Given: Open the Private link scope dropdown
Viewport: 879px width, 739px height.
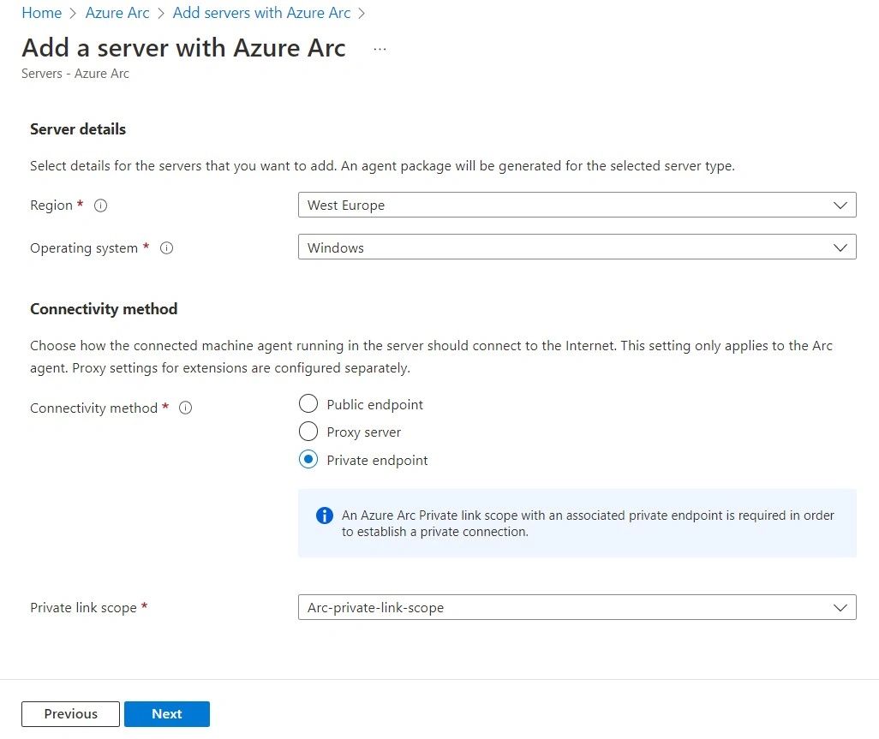Looking at the screenshot, I should (577, 607).
